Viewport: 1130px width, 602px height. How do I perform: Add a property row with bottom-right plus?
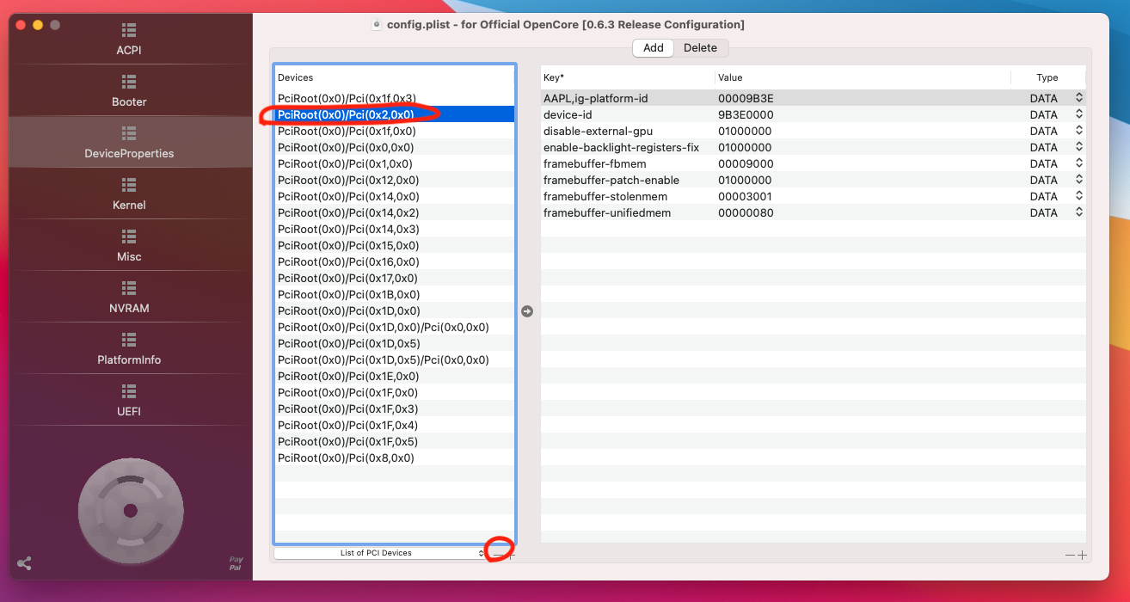coord(1082,556)
